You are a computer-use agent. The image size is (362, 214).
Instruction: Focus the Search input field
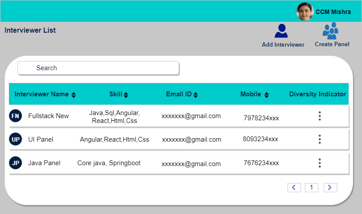click(98, 68)
